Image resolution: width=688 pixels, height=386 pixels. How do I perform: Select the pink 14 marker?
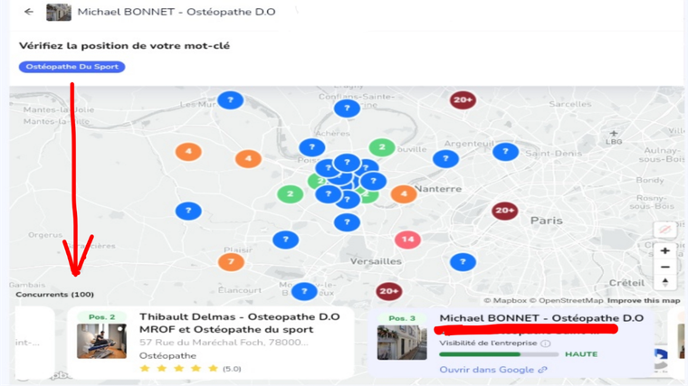pos(407,240)
